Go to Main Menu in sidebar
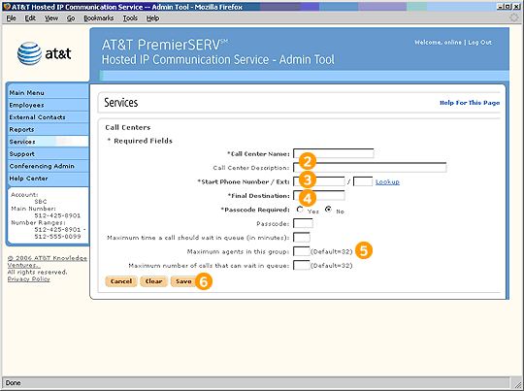 point(49,92)
